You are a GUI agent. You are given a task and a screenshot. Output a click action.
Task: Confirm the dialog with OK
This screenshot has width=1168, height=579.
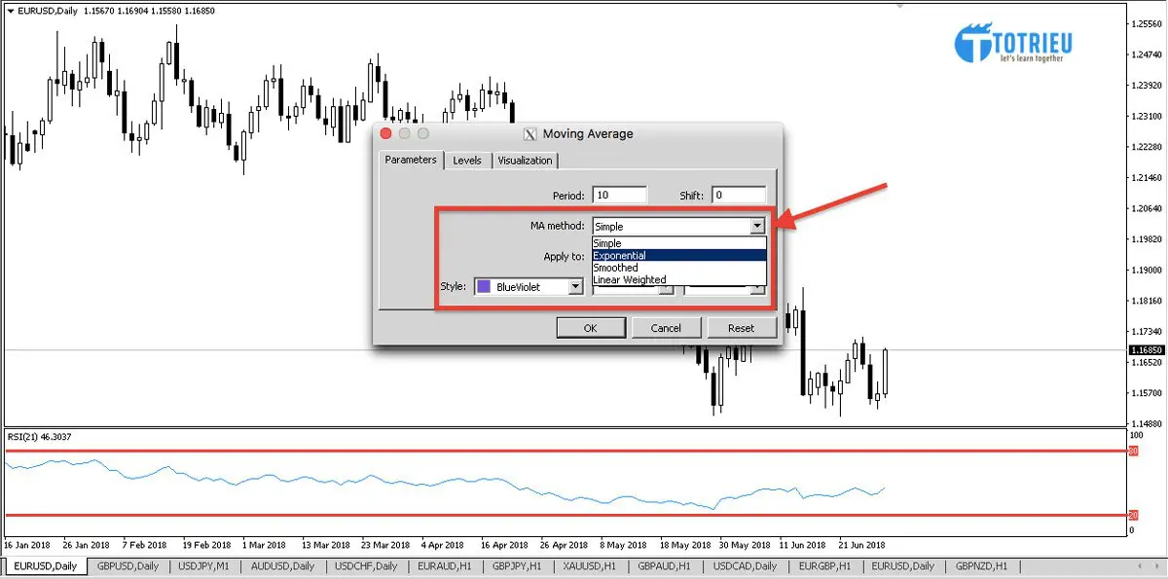coord(590,328)
